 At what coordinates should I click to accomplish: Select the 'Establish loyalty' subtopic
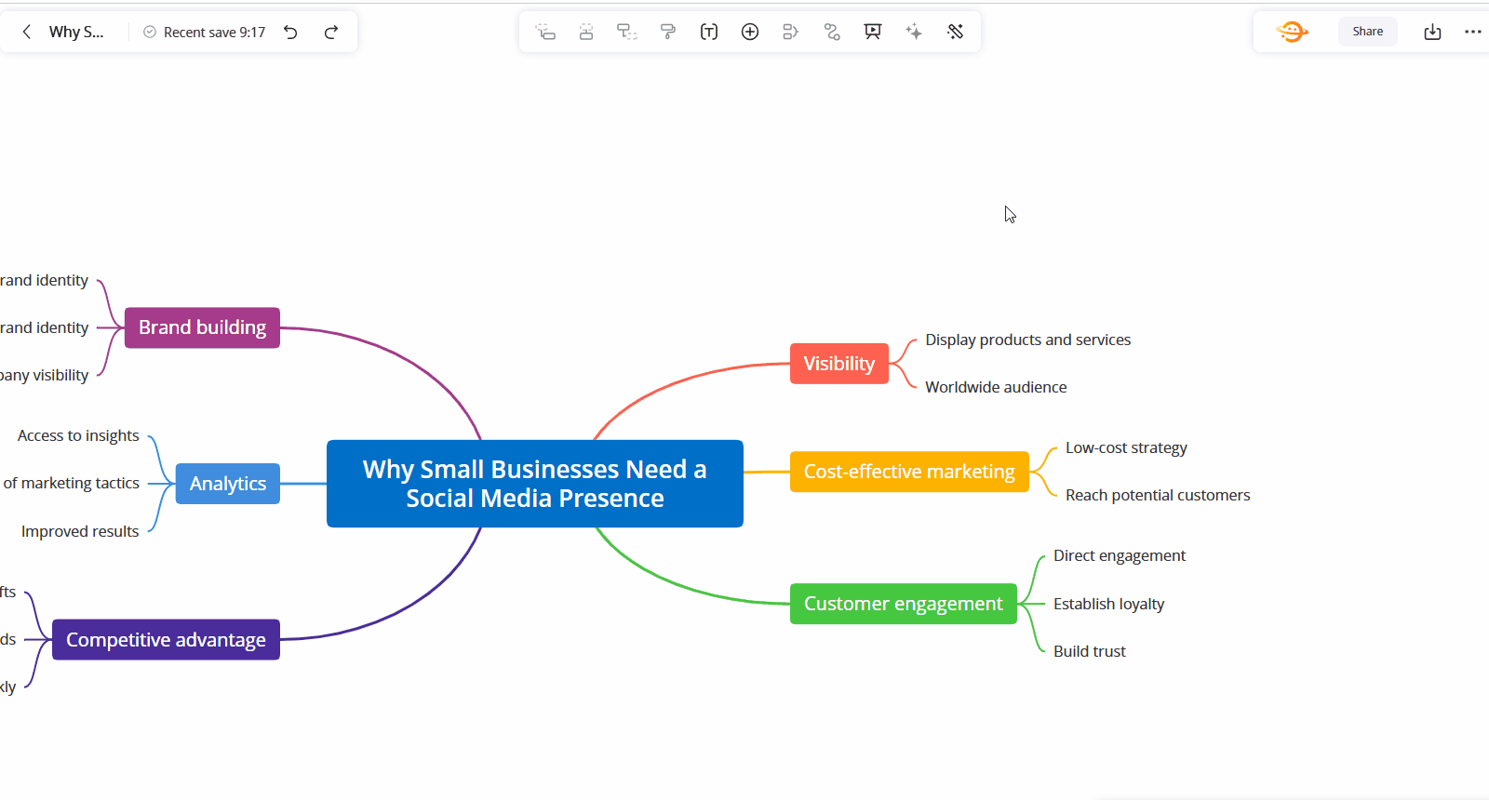(x=1108, y=604)
